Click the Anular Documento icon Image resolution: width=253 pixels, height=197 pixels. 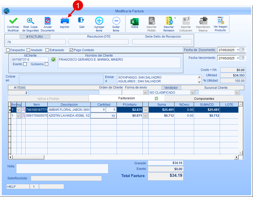(48, 21)
